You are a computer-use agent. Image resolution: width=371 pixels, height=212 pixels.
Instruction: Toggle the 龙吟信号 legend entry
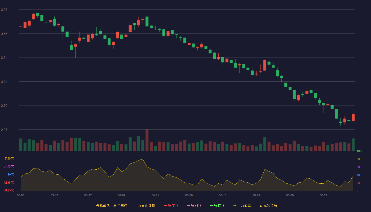(x=268, y=206)
